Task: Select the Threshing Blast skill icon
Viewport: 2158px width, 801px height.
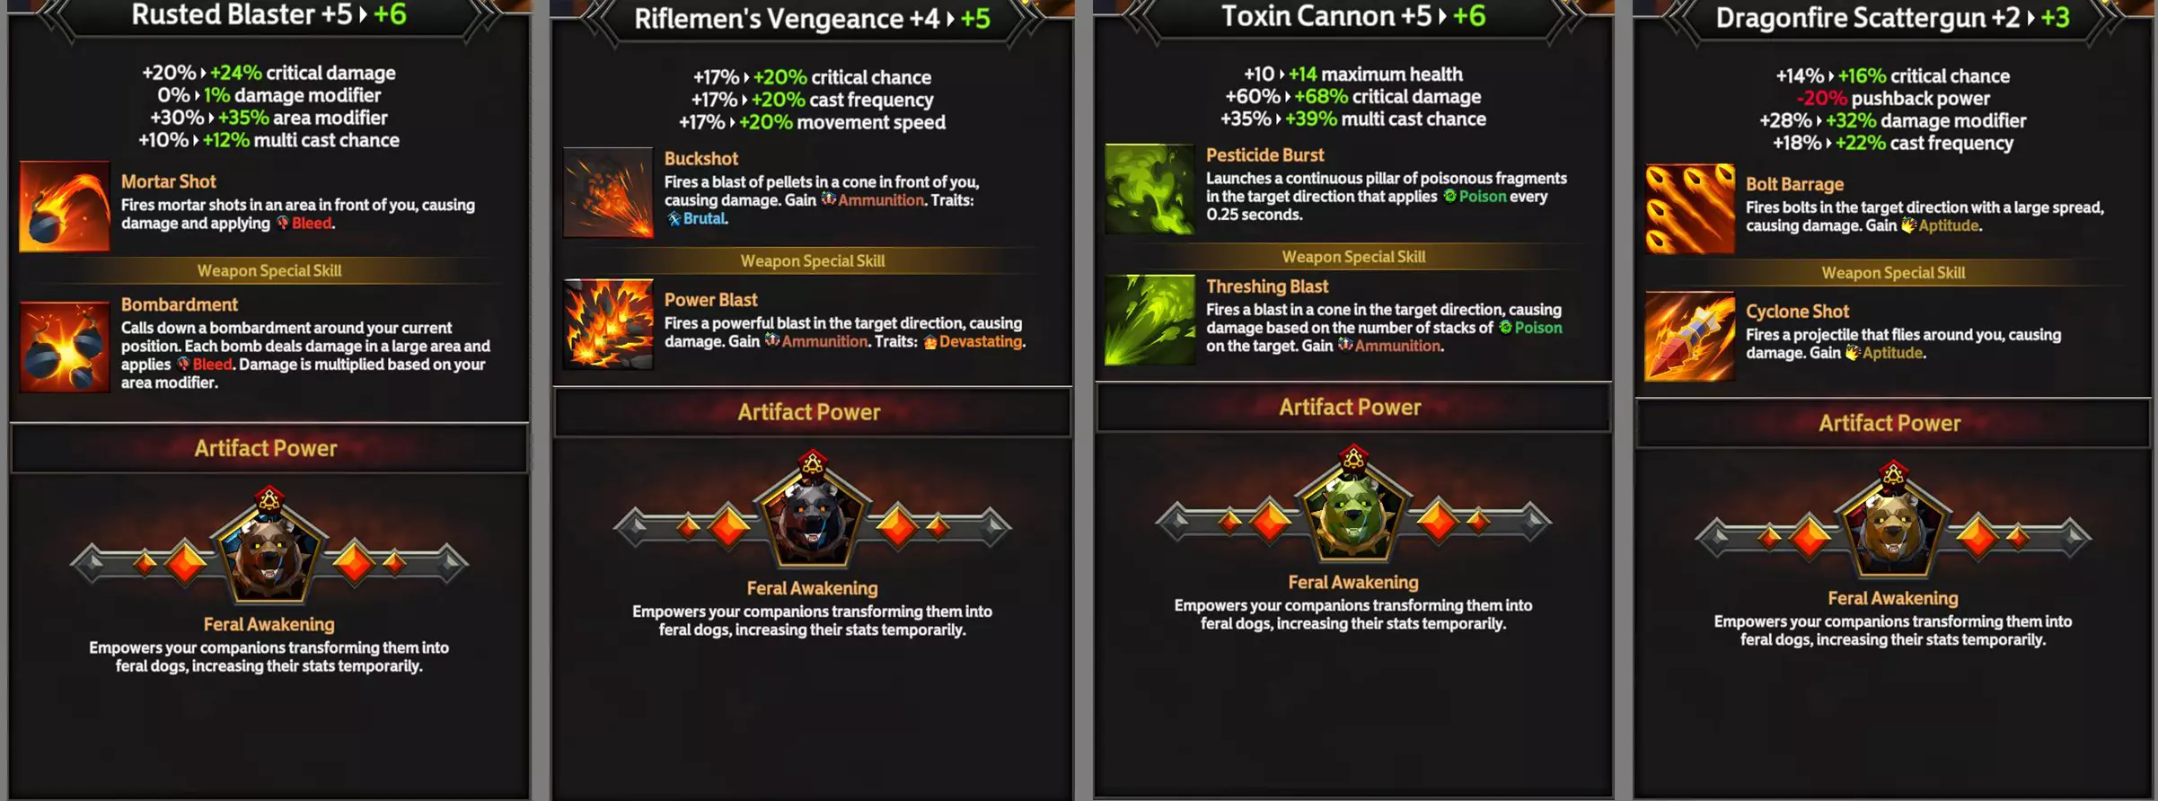Action: pos(1149,320)
